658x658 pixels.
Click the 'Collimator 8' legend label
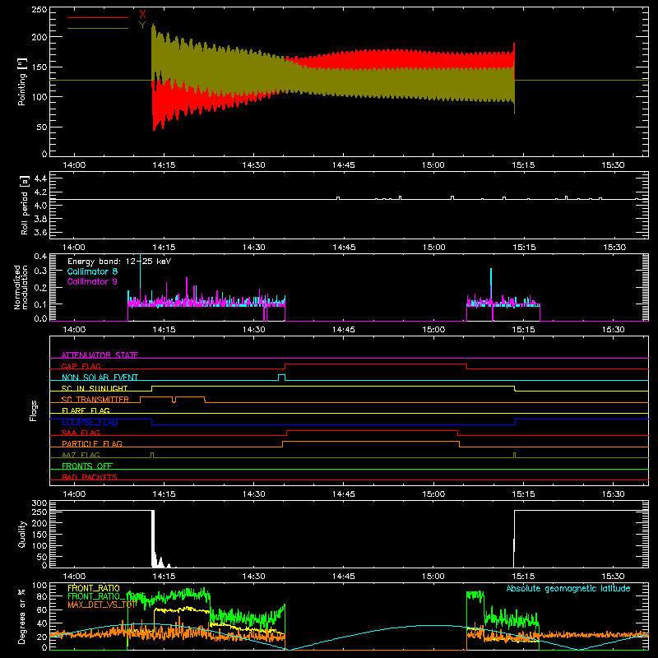[92, 271]
